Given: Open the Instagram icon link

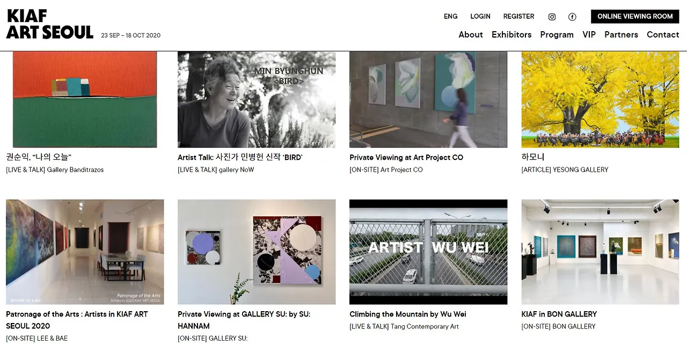Looking at the screenshot, I should click(x=552, y=17).
